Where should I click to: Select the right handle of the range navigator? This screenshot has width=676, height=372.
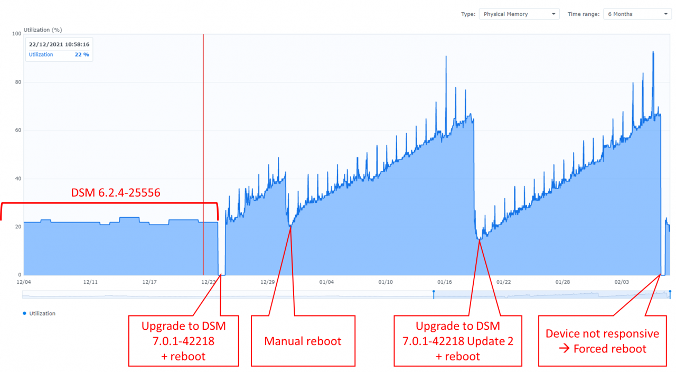[670, 294]
